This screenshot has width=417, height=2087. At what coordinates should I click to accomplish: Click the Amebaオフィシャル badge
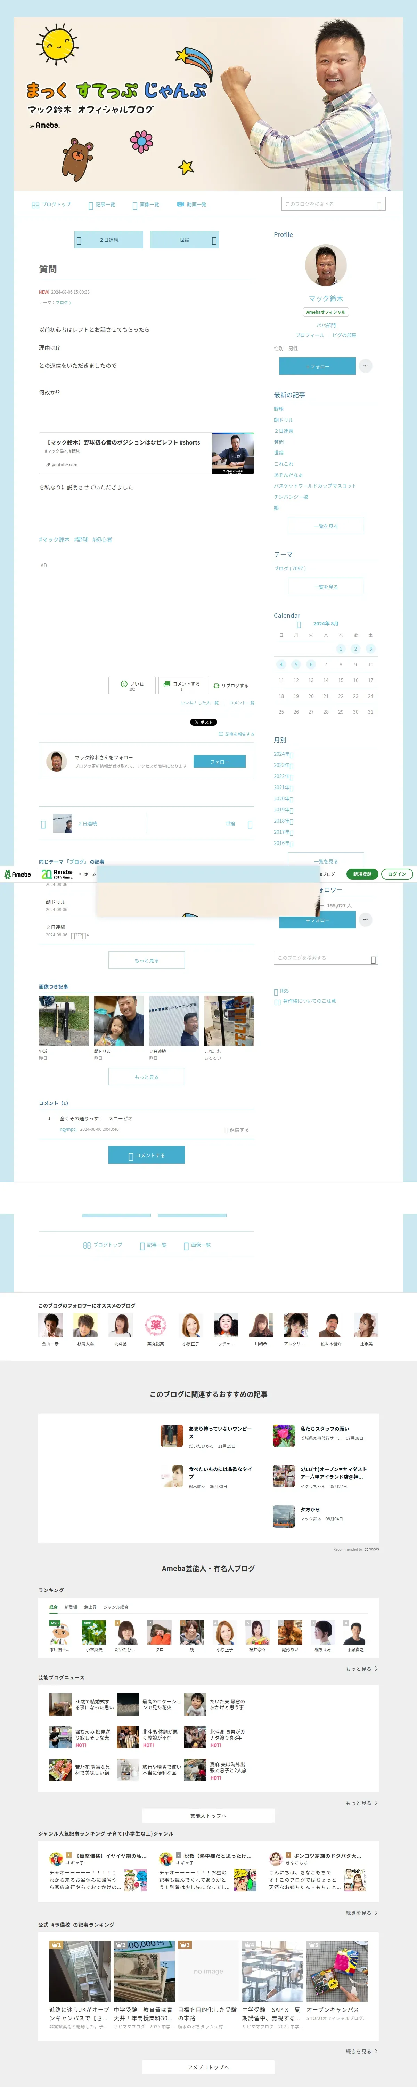point(326,312)
